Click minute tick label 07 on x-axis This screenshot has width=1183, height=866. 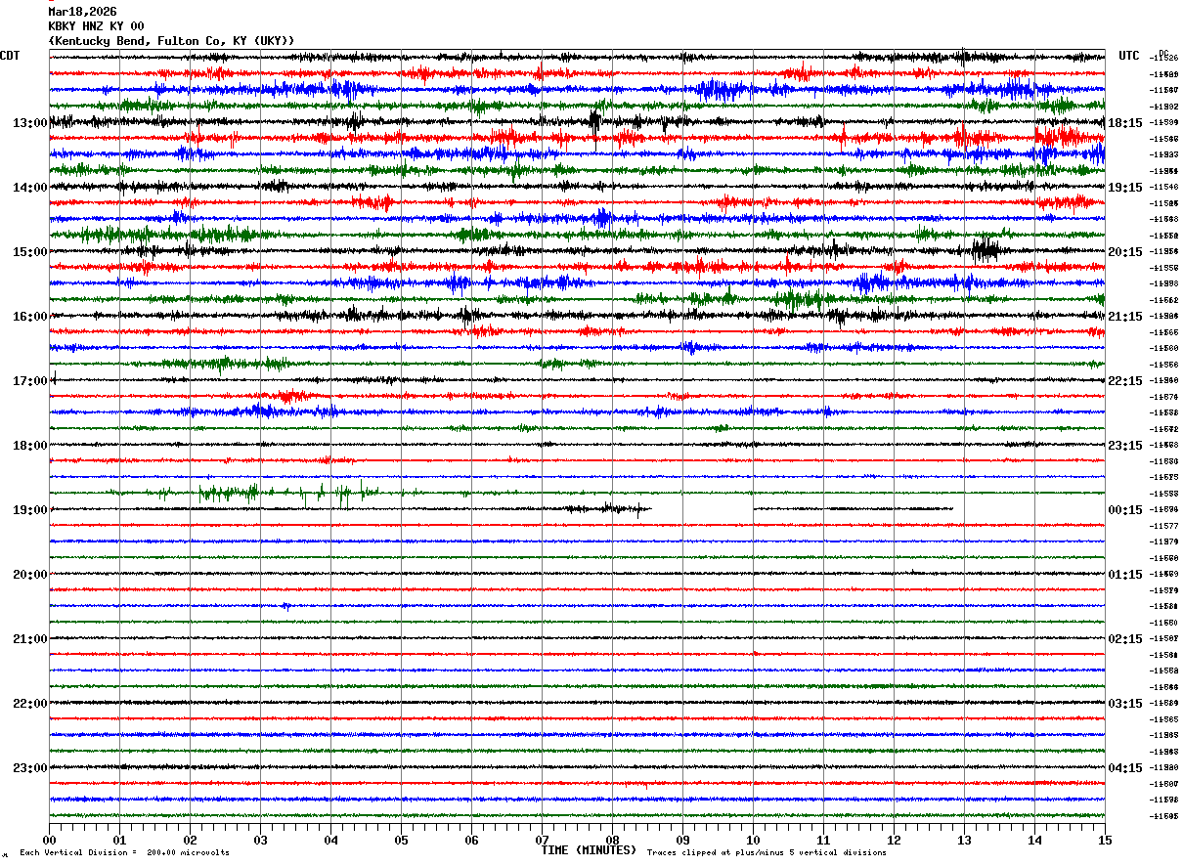[x=542, y=840]
